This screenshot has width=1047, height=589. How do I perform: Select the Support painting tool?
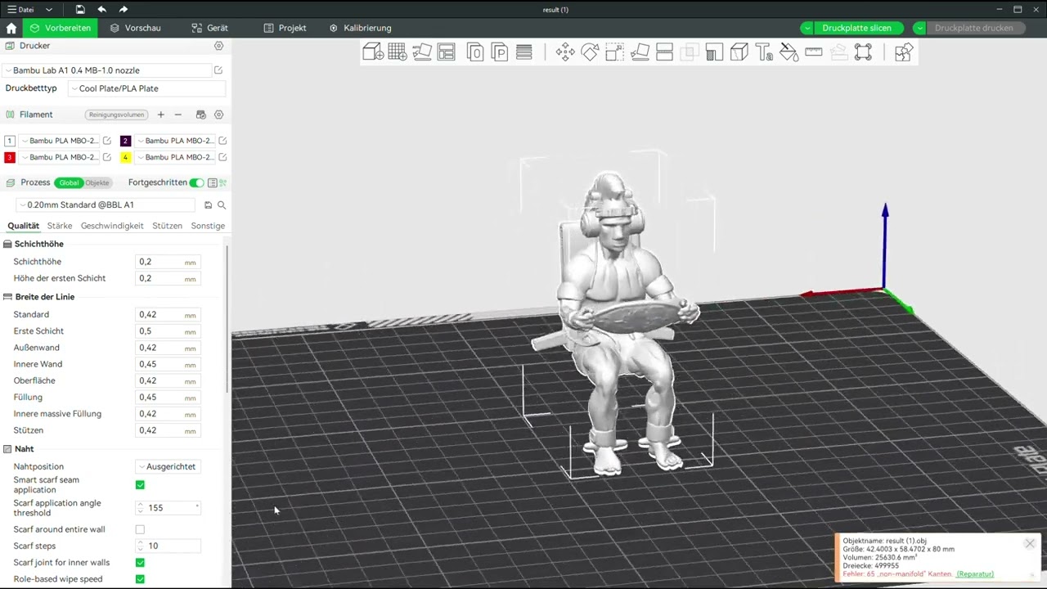(714, 52)
